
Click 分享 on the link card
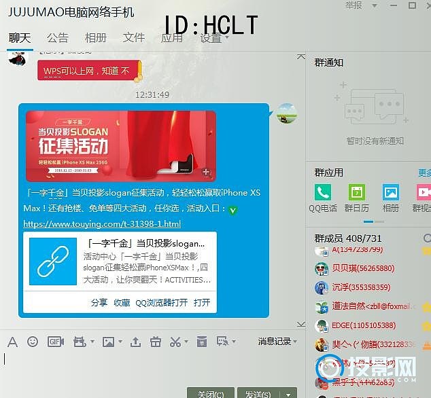pos(99,303)
